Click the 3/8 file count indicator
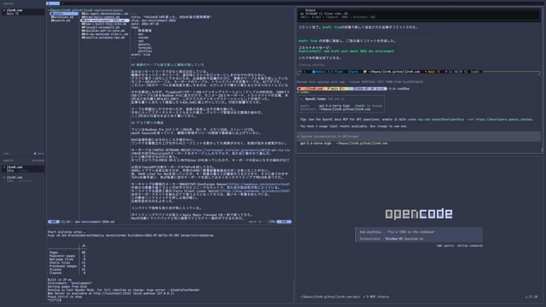Screen dimensions: 546x307 pos(284,222)
